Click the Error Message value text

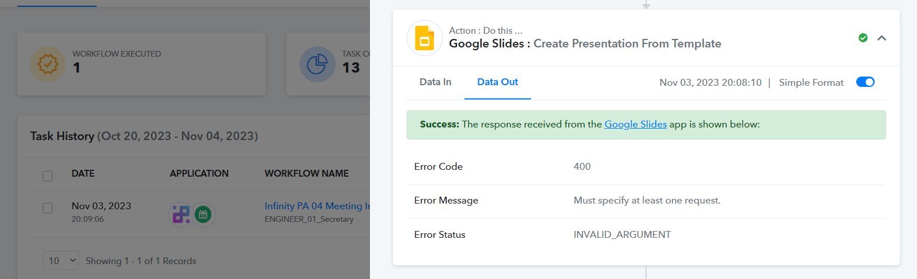(647, 200)
